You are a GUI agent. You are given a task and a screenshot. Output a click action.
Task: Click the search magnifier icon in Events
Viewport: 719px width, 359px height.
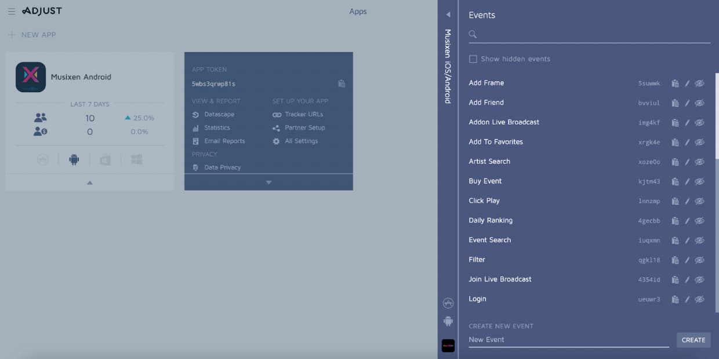click(x=473, y=35)
